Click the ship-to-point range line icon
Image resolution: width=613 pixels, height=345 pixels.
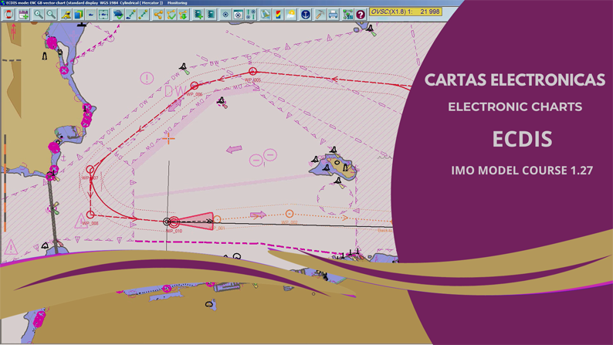tap(130, 15)
